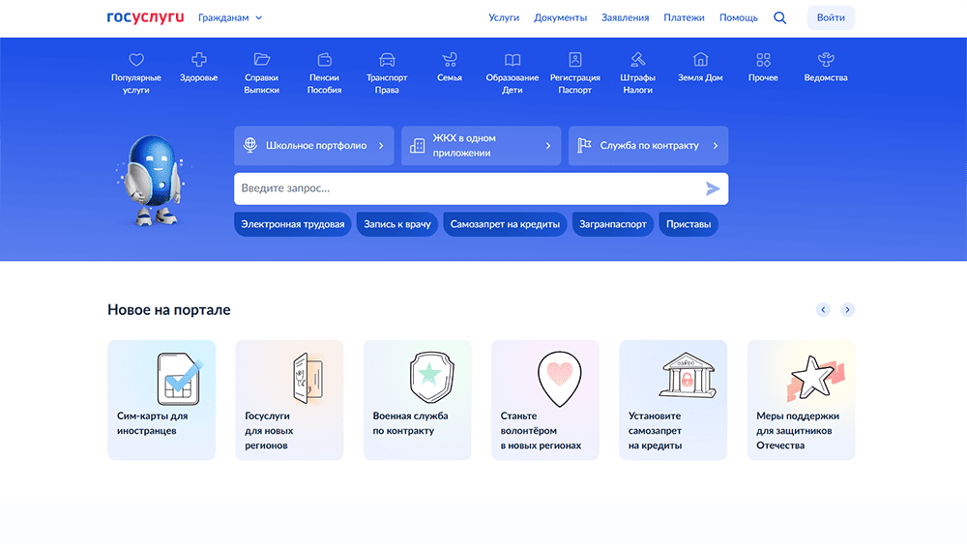
Task: Click the search magnifier icon in header
Action: [780, 17]
